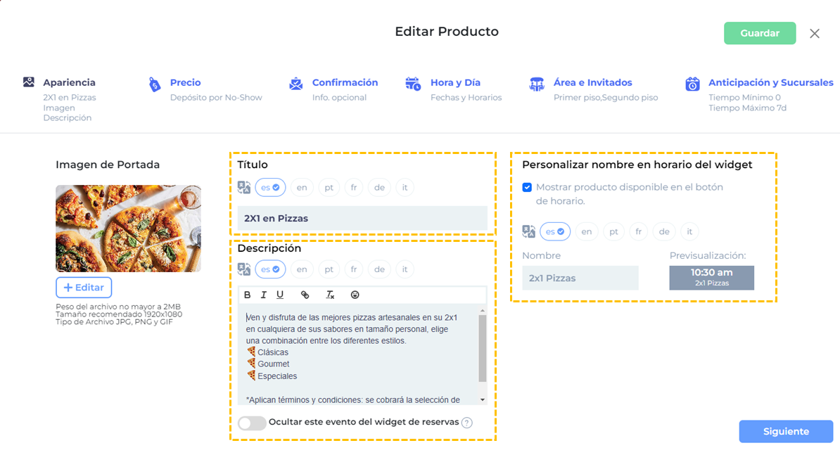Click the Título input with 2X1 en Pizzas

[362, 219]
